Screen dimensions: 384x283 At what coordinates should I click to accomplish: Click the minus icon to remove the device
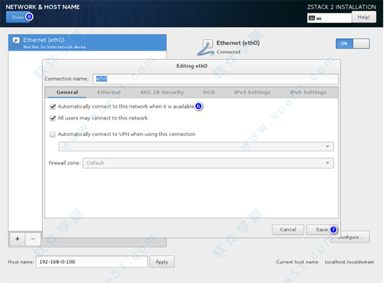(33, 238)
